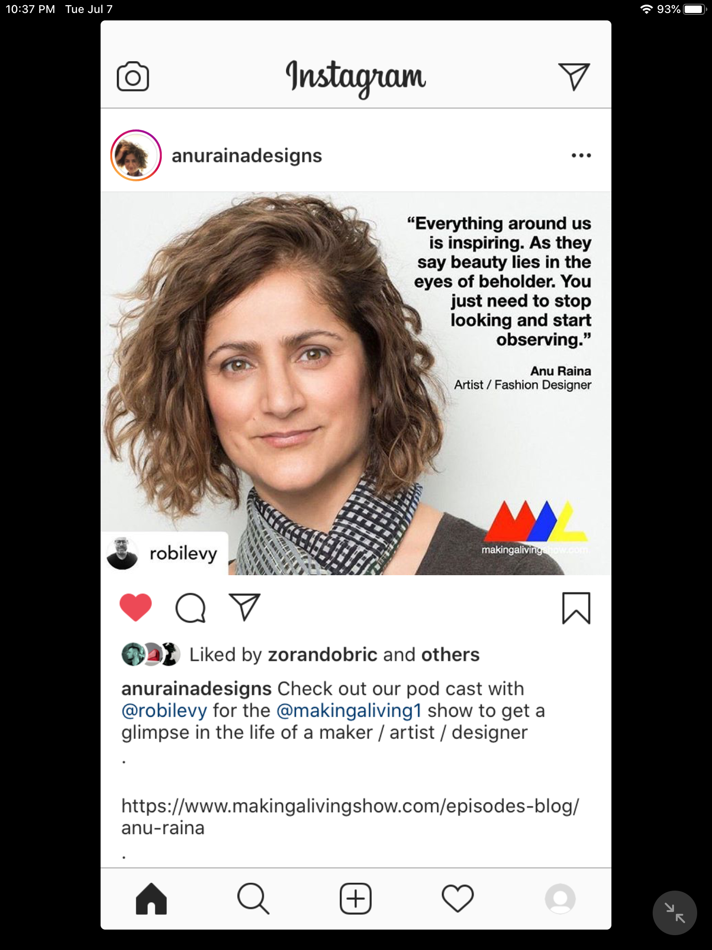The height and width of the screenshot is (950, 712).
Task: Open anurainadesigns profile from post header
Action: coord(247,156)
